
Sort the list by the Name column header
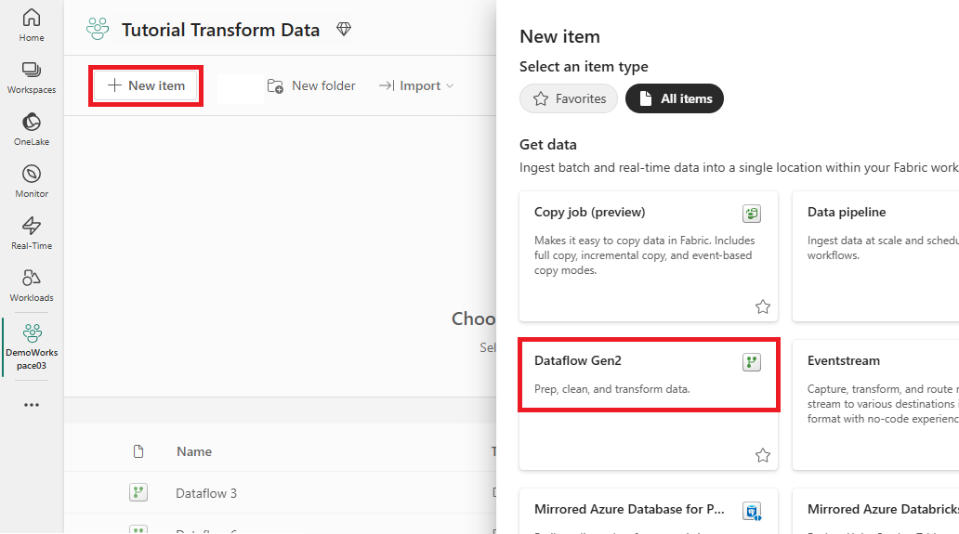coord(194,451)
